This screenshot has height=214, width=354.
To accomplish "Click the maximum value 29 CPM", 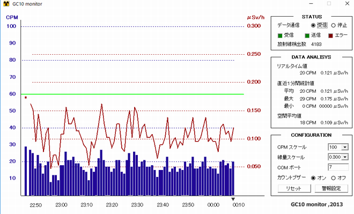I will [x=308, y=99].
